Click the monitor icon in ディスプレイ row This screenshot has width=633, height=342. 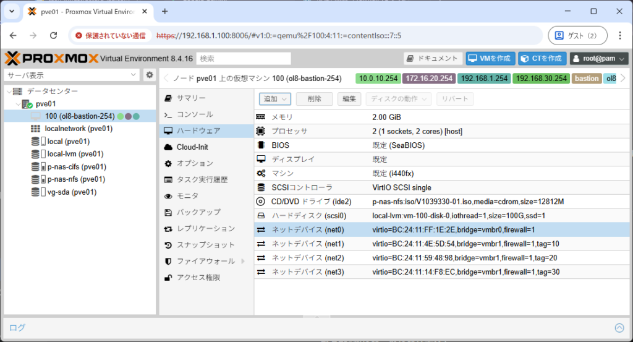click(261, 159)
